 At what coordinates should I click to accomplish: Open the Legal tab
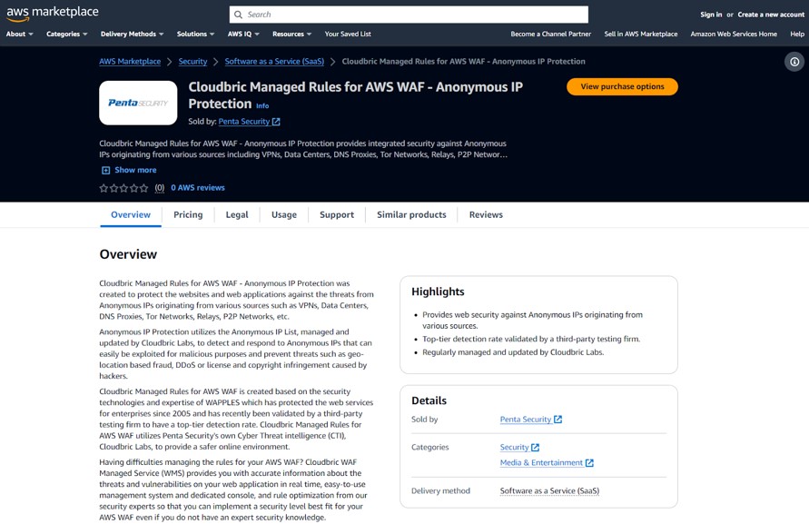pyautogui.click(x=237, y=214)
